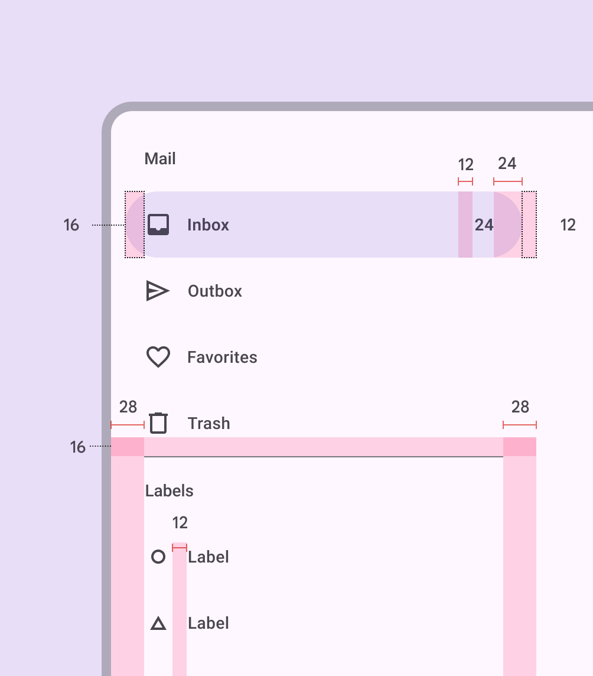
Task: Click the Trash bin icon
Action: 158,423
